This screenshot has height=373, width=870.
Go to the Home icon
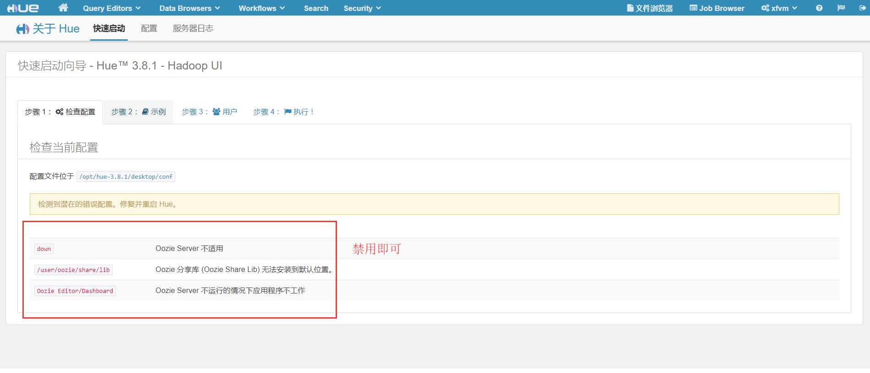63,8
